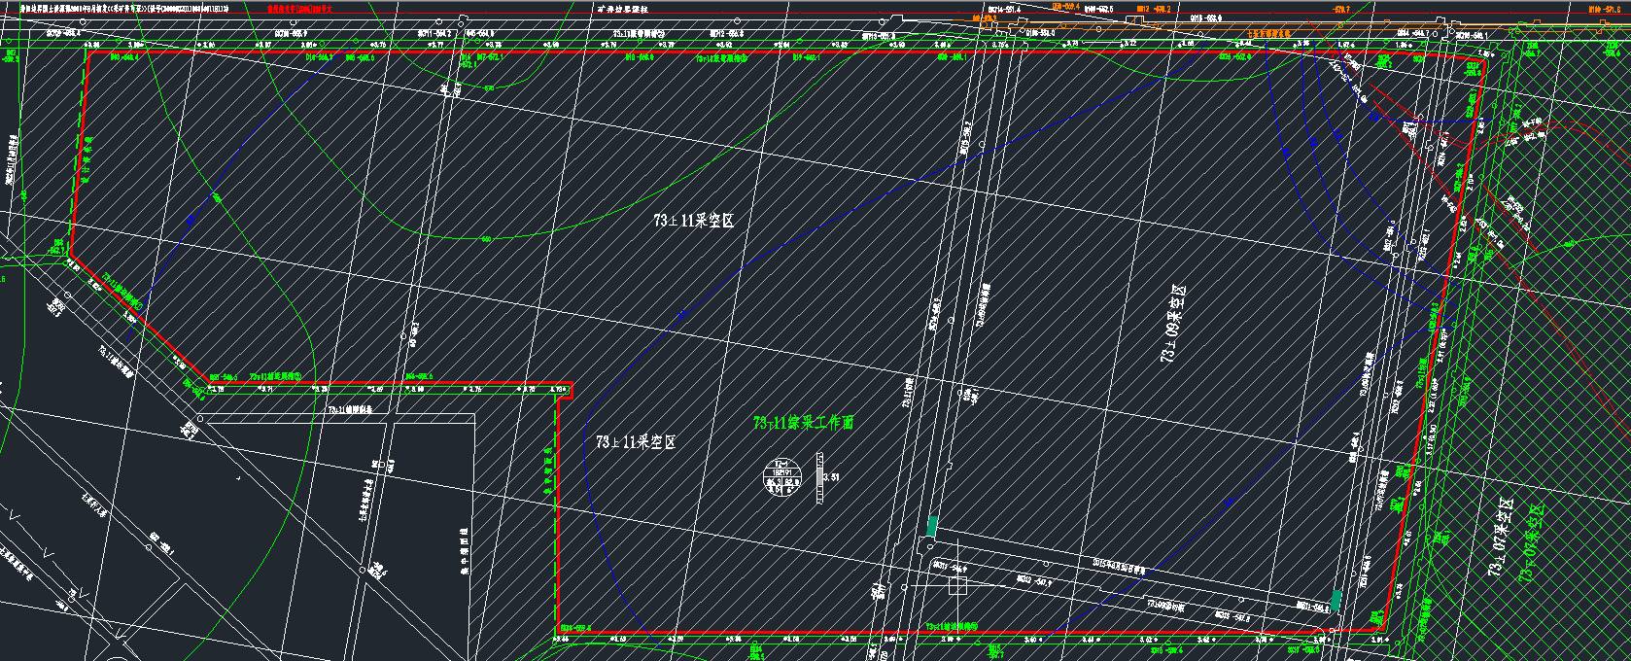Click the rotated 73上09采空区 text
Viewport: 1631px width, 661px height.
[1171, 324]
